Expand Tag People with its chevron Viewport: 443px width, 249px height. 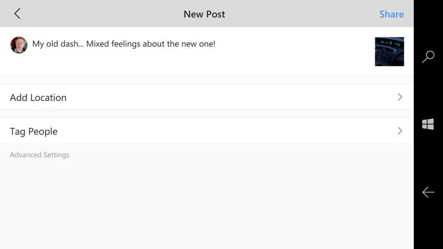[400, 131]
